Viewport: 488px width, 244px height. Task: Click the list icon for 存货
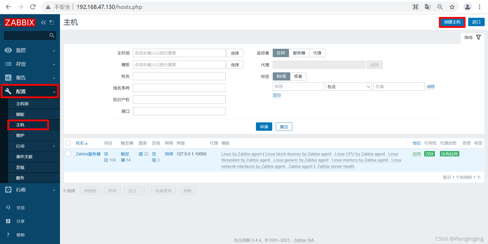(8, 64)
